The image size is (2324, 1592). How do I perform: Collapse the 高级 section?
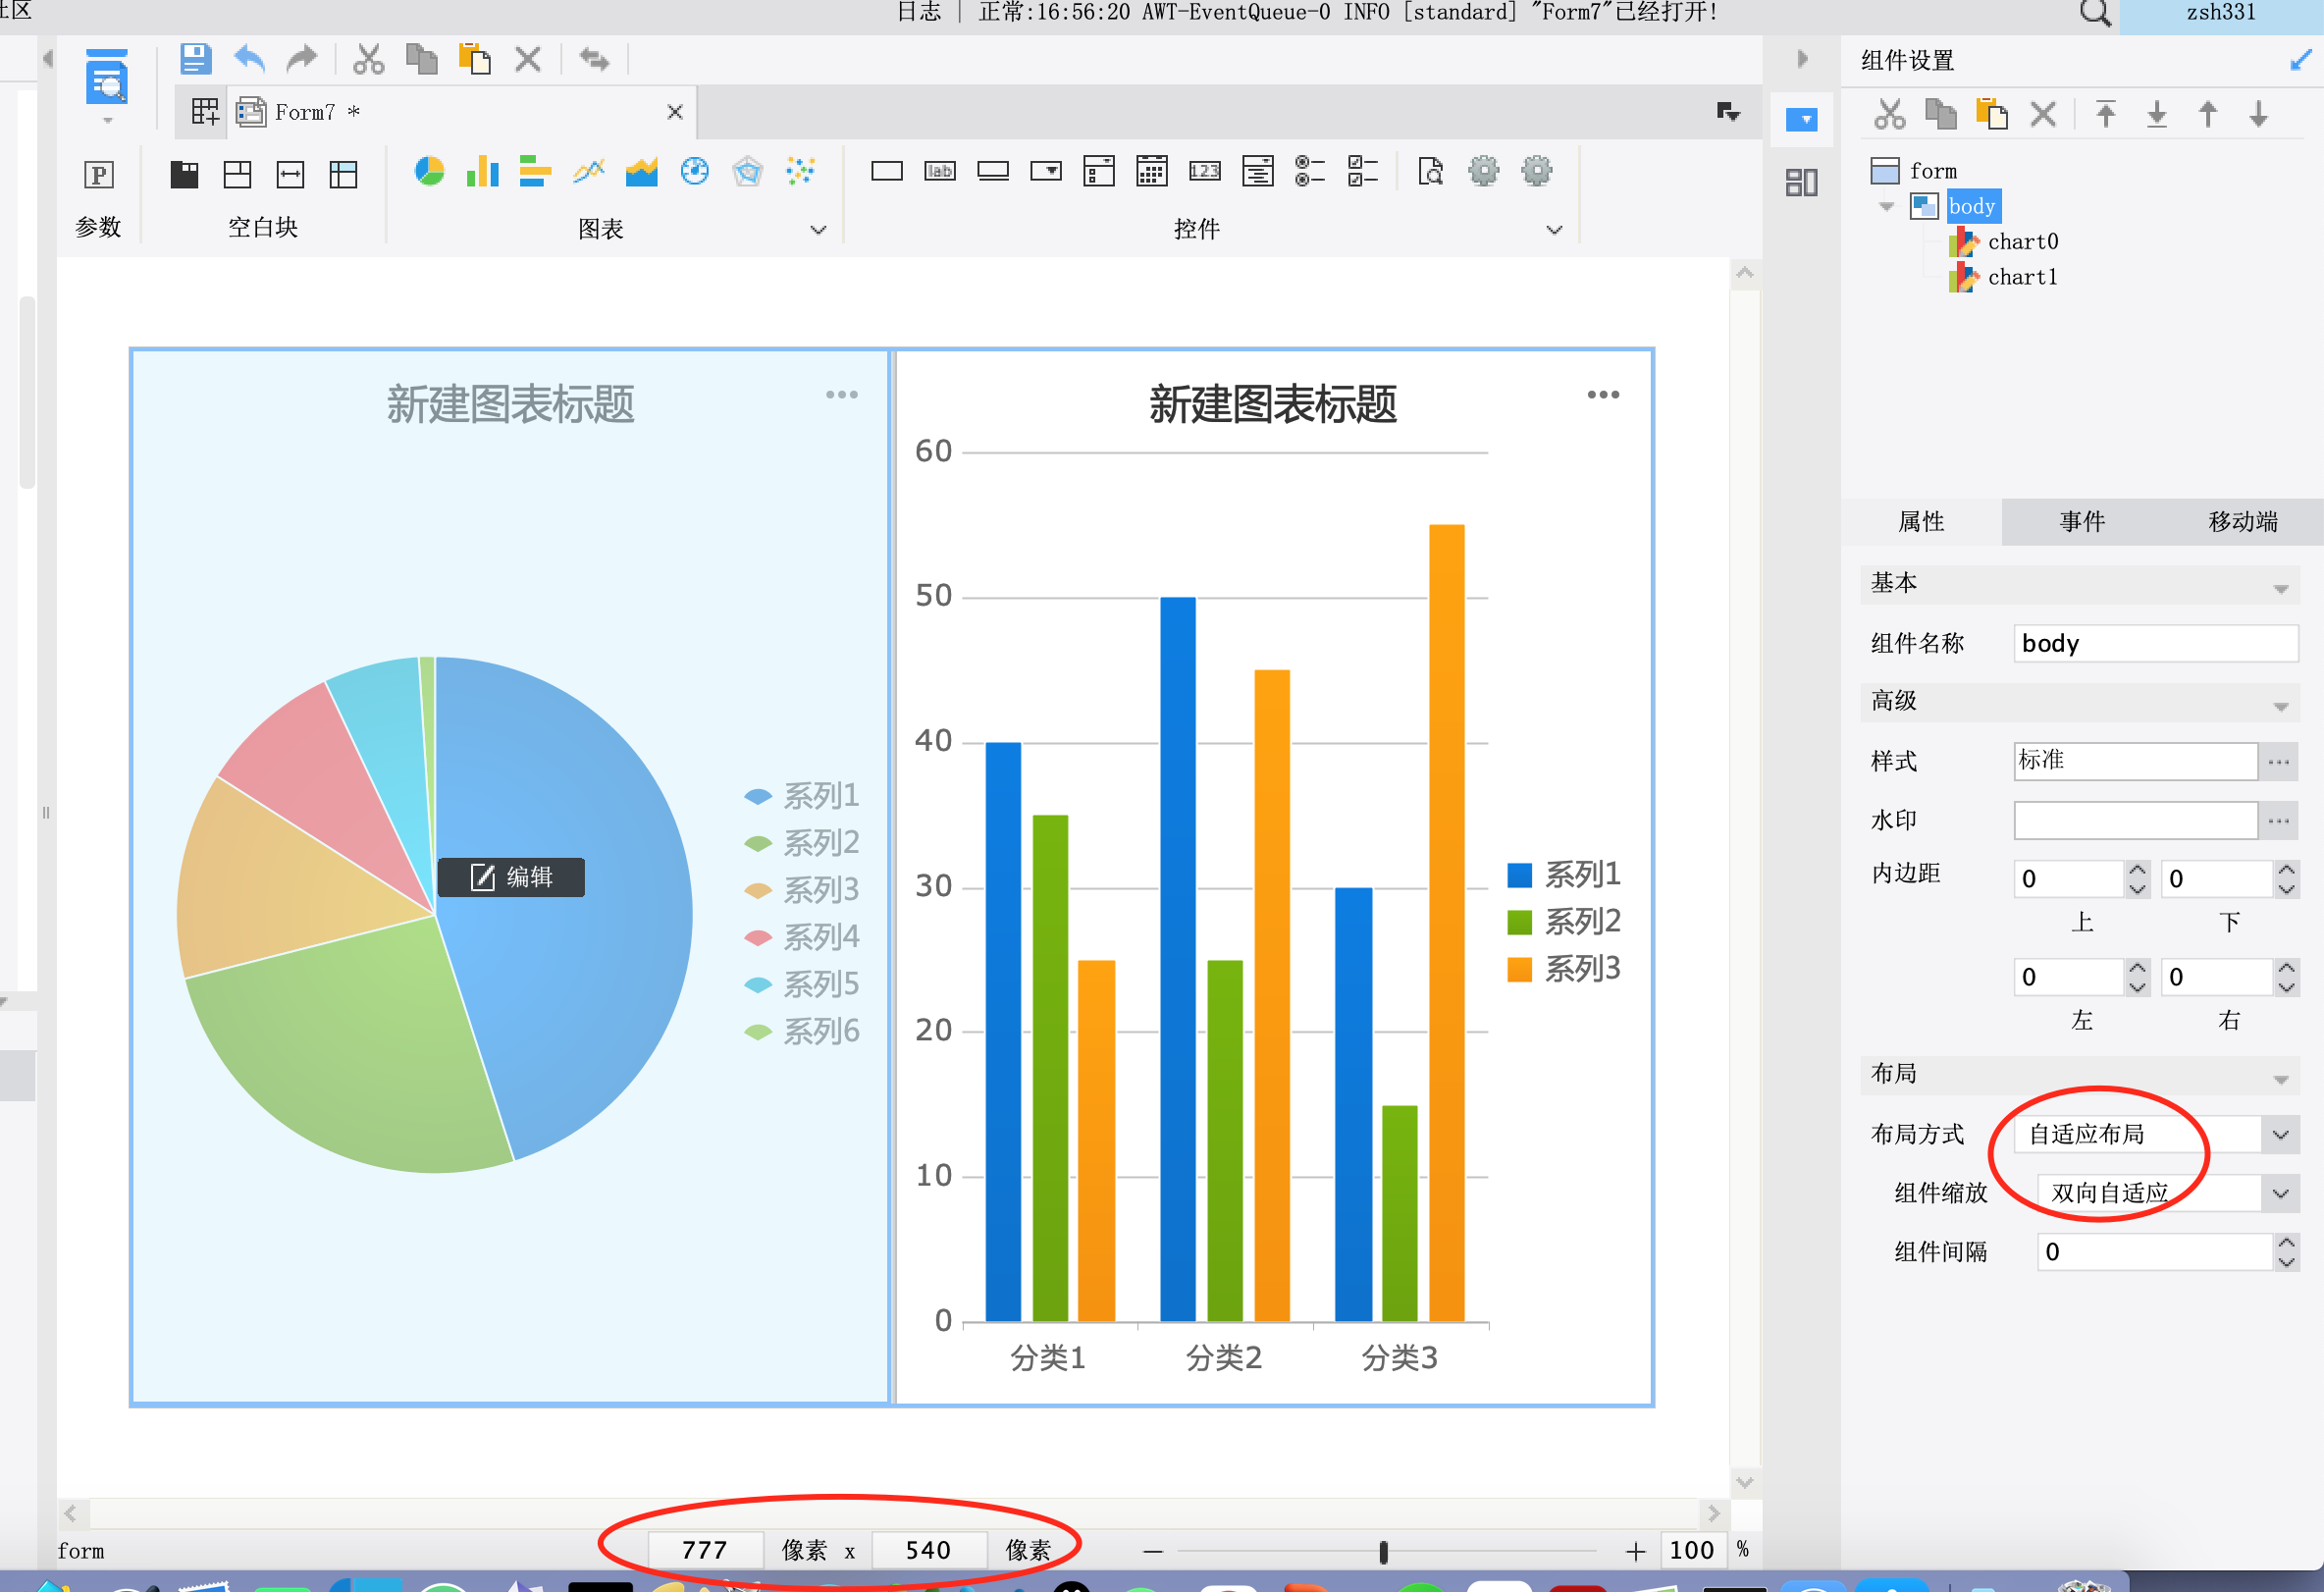point(2280,707)
